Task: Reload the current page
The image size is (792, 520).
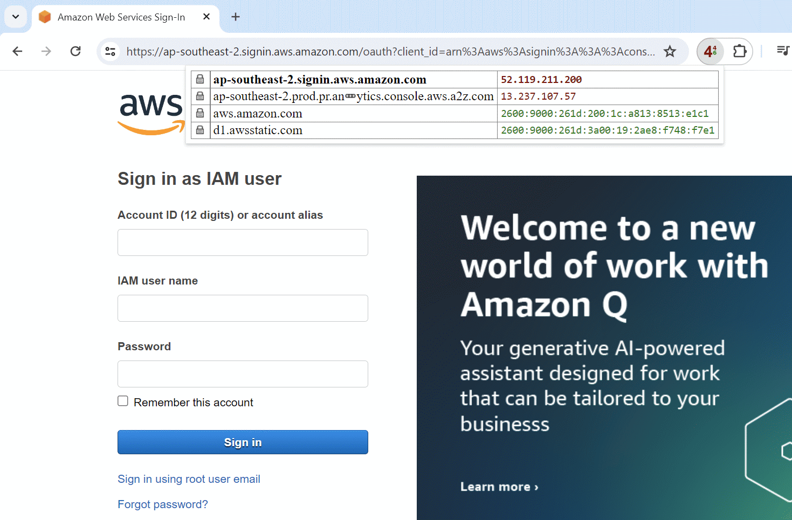Action: [x=75, y=51]
